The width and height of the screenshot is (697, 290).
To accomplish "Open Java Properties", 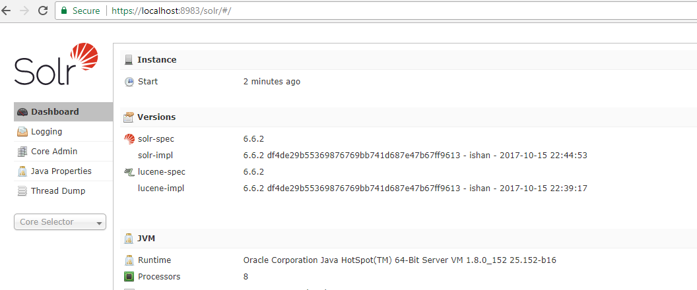I will pos(63,171).
